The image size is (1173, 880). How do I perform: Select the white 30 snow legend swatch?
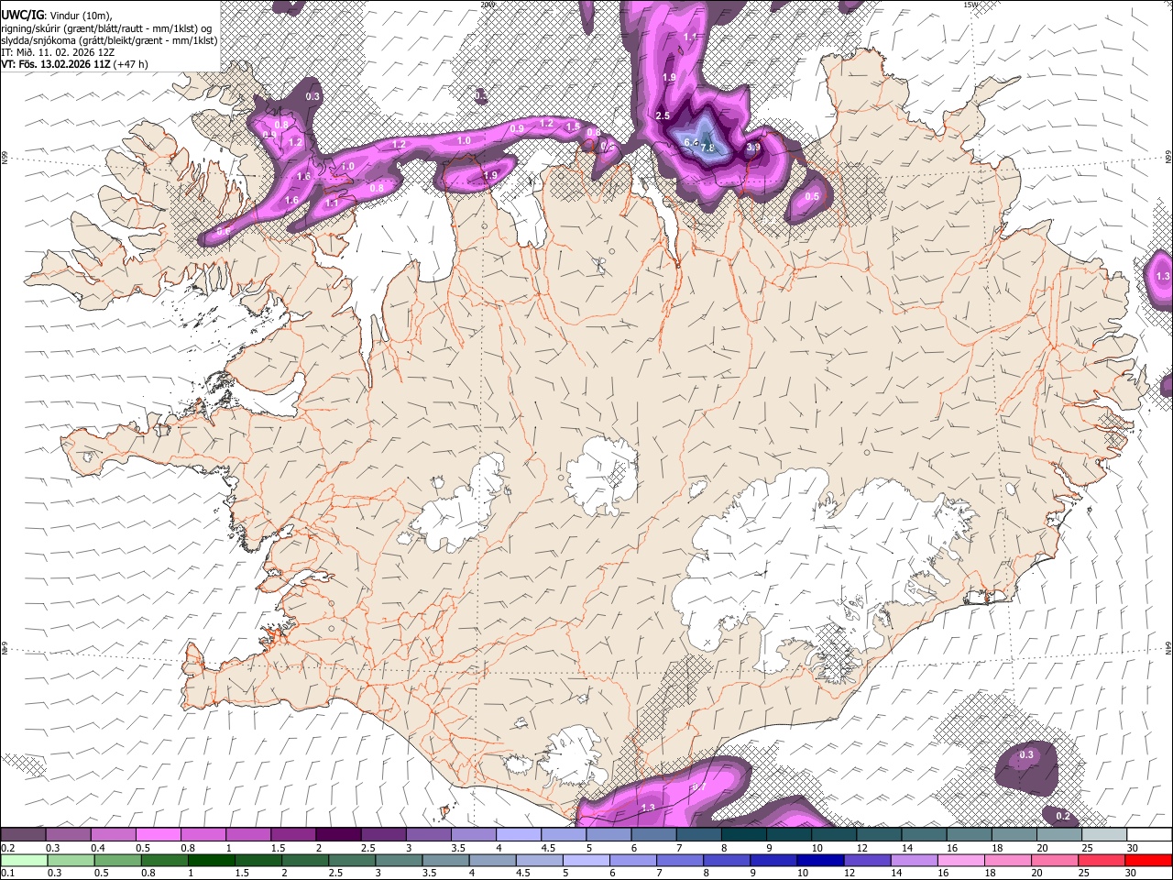pyautogui.click(x=1150, y=835)
